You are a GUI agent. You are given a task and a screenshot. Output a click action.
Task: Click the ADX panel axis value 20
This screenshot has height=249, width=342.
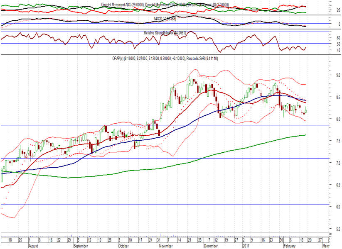(x=339, y=10)
